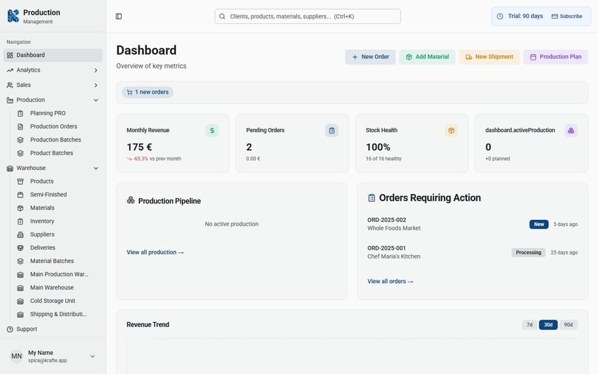This screenshot has width=598, height=374.
Task: Toggle the sidebar collapse icon
Action: pyautogui.click(x=119, y=17)
